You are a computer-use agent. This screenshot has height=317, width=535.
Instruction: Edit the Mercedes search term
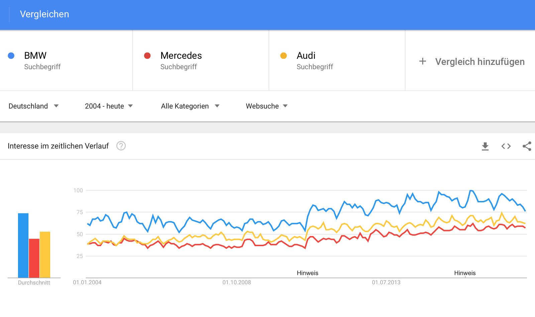tap(181, 56)
